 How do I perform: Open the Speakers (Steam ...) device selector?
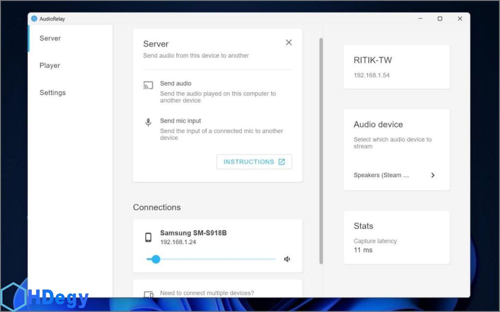coord(381,175)
